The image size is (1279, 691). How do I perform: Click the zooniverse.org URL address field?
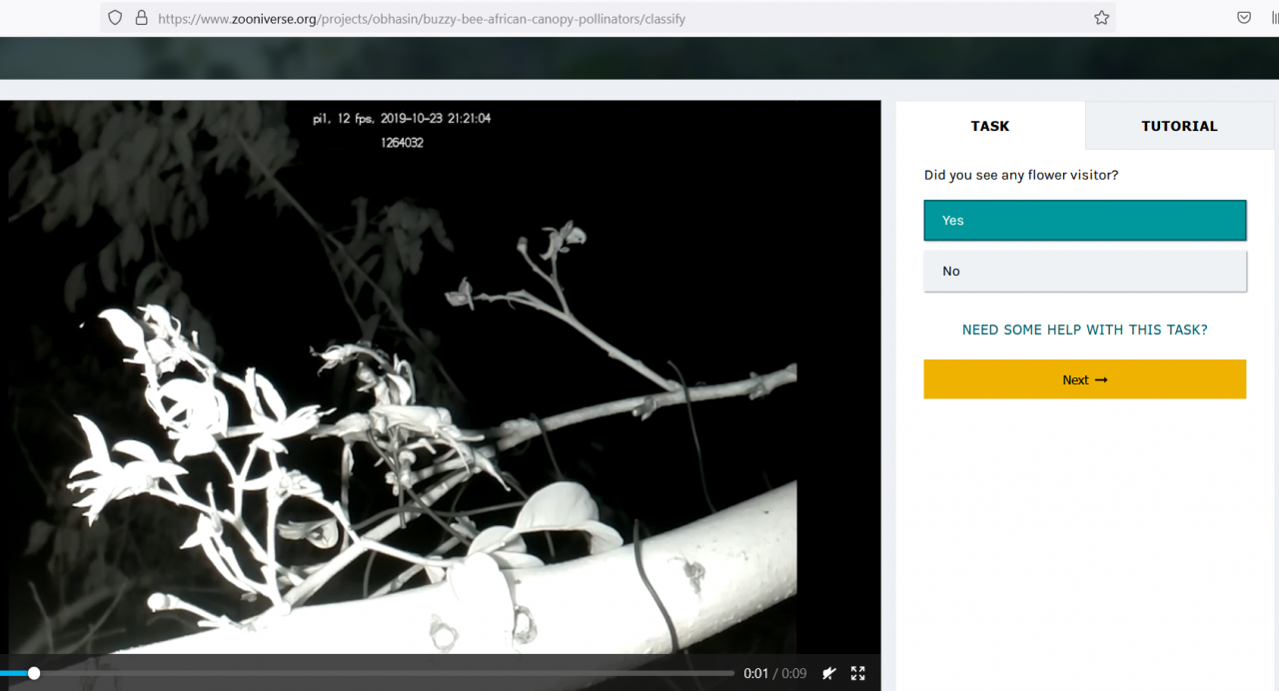point(608,18)
